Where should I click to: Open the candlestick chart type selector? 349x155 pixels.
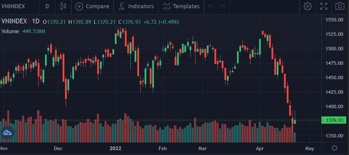click(x=63, y=6)
